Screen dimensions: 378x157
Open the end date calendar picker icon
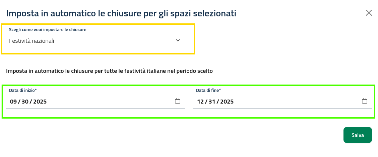pyautogui.click(x=365, y=101)
